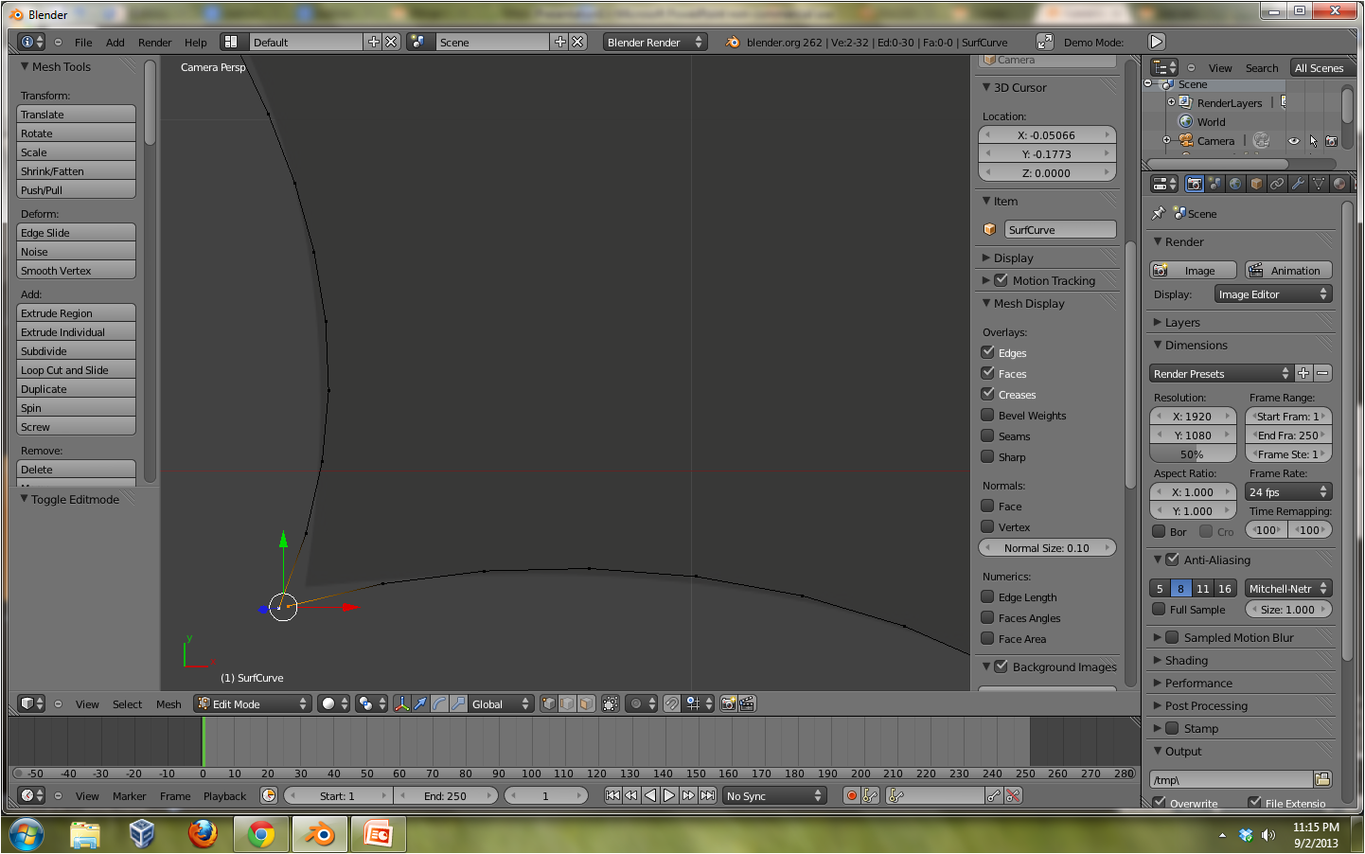The width and height of the screenshot is (1365, 854).
Task: Open the Render Presets dropdown
Action: [x=1221, y=373]
